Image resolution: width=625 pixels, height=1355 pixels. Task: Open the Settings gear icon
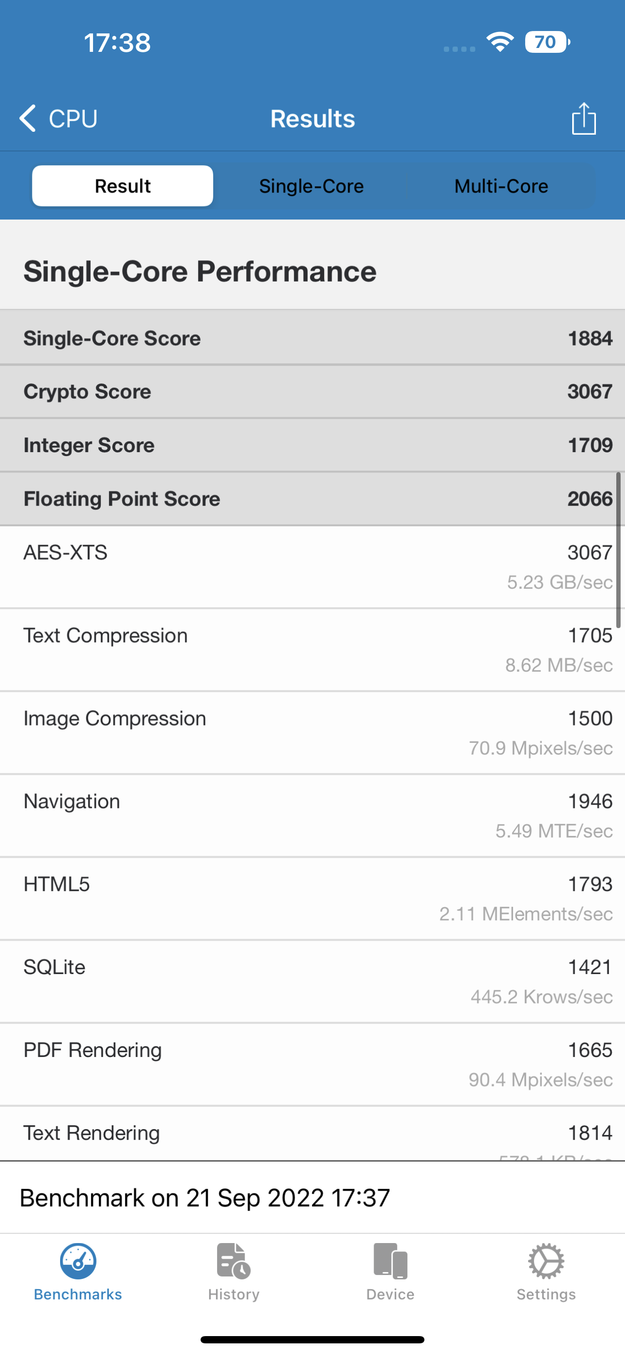point(546,1261)
